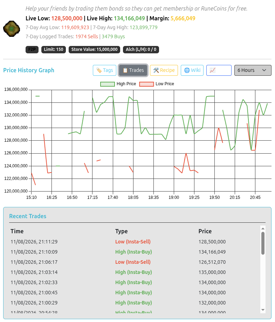Select the trade row at 21:11:29
275x322 pixels.
click(x=135, y=242)
